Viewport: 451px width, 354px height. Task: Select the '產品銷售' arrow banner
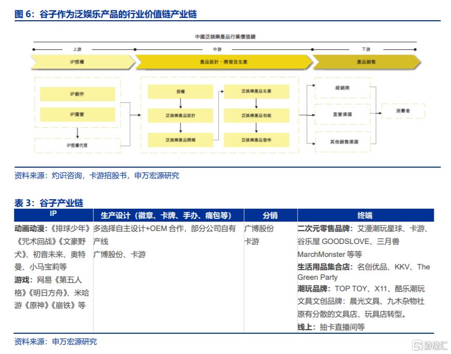coord(366,62)
